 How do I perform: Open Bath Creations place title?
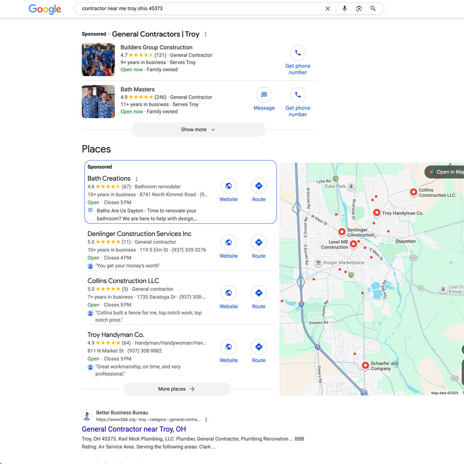pos(109,179)
